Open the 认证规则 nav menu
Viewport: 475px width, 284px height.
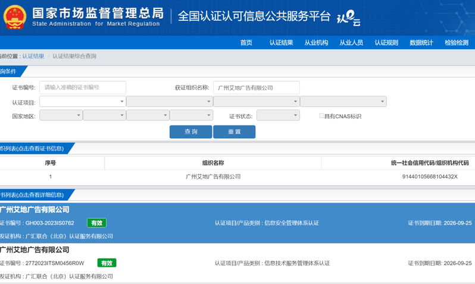pyautogui.click(x=386, y=43)
